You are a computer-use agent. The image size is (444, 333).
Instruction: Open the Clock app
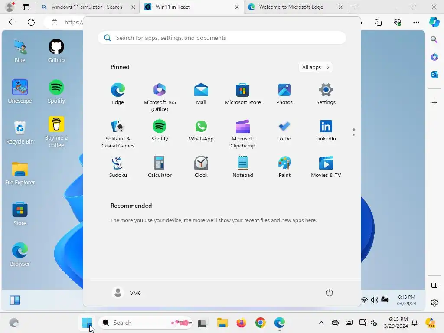coord(201,167)
